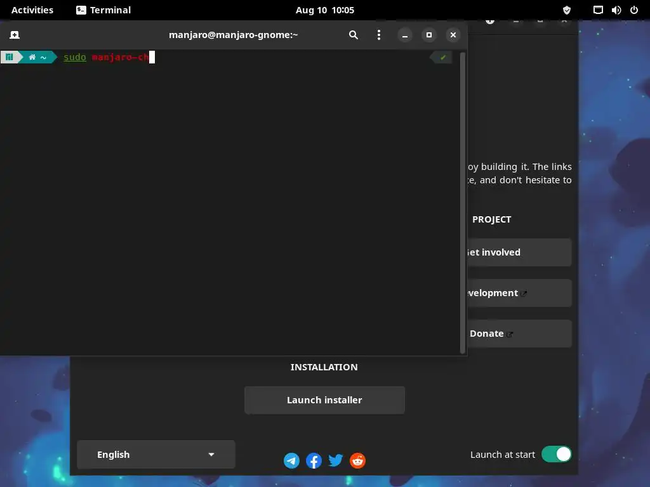Open the English language dropdown
The image size is (650, 487).
pos(156,454)
